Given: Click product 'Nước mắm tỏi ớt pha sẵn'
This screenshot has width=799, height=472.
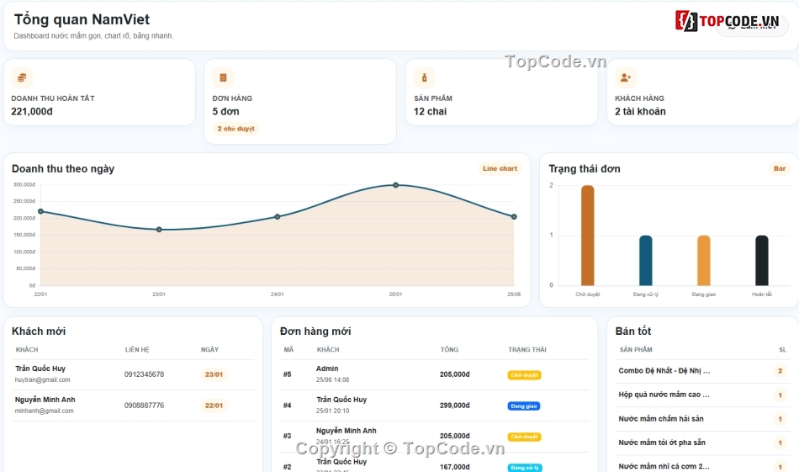Looking at the screenshot, I should pos(662,443).
